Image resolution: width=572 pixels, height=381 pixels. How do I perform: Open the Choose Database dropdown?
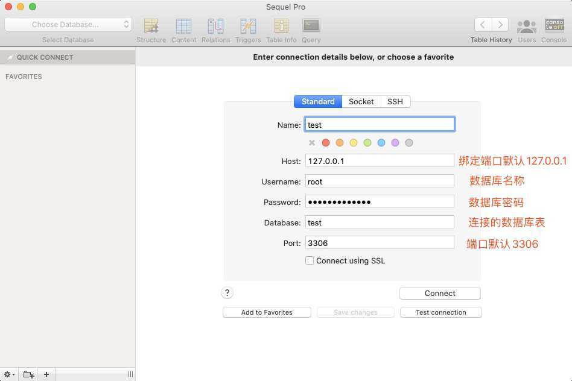(x=68, y=25)
